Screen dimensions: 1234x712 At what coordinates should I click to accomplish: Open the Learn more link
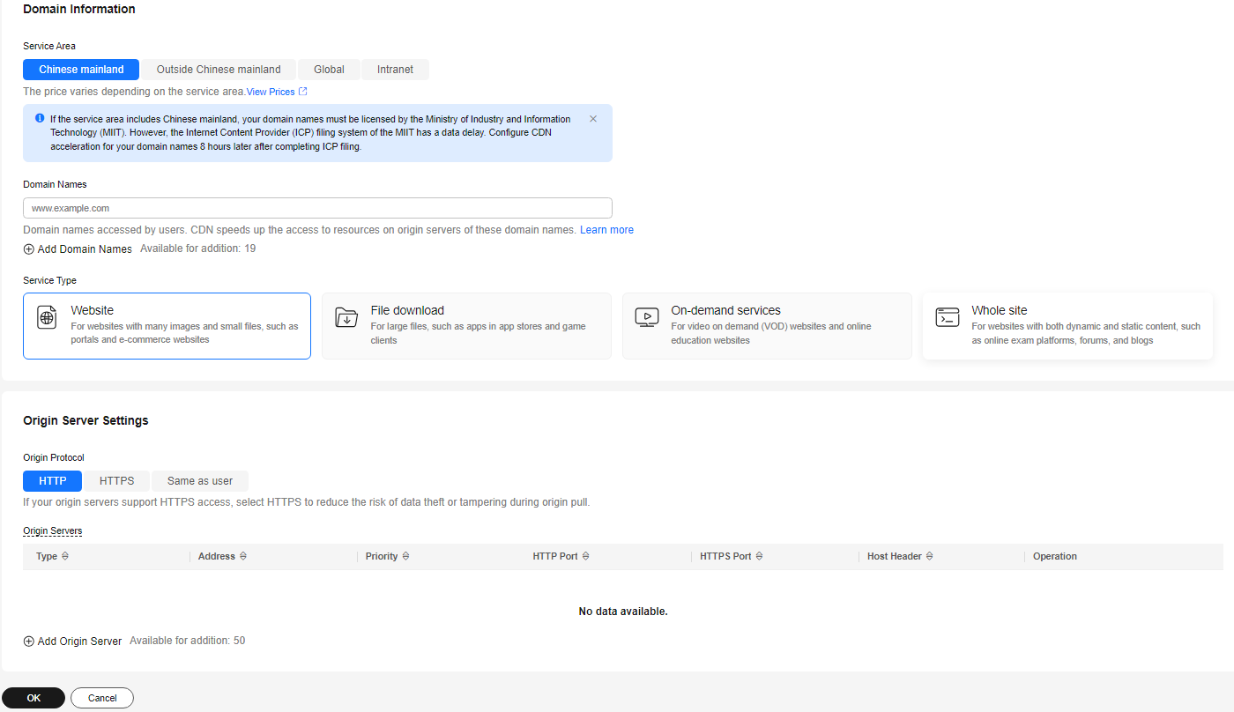[606, 230]
